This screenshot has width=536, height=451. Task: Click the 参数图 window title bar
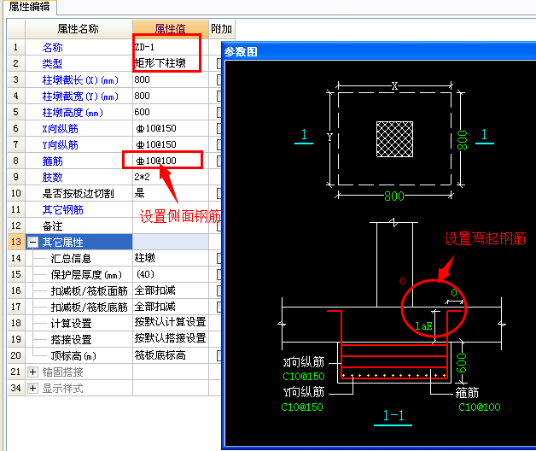379,51
